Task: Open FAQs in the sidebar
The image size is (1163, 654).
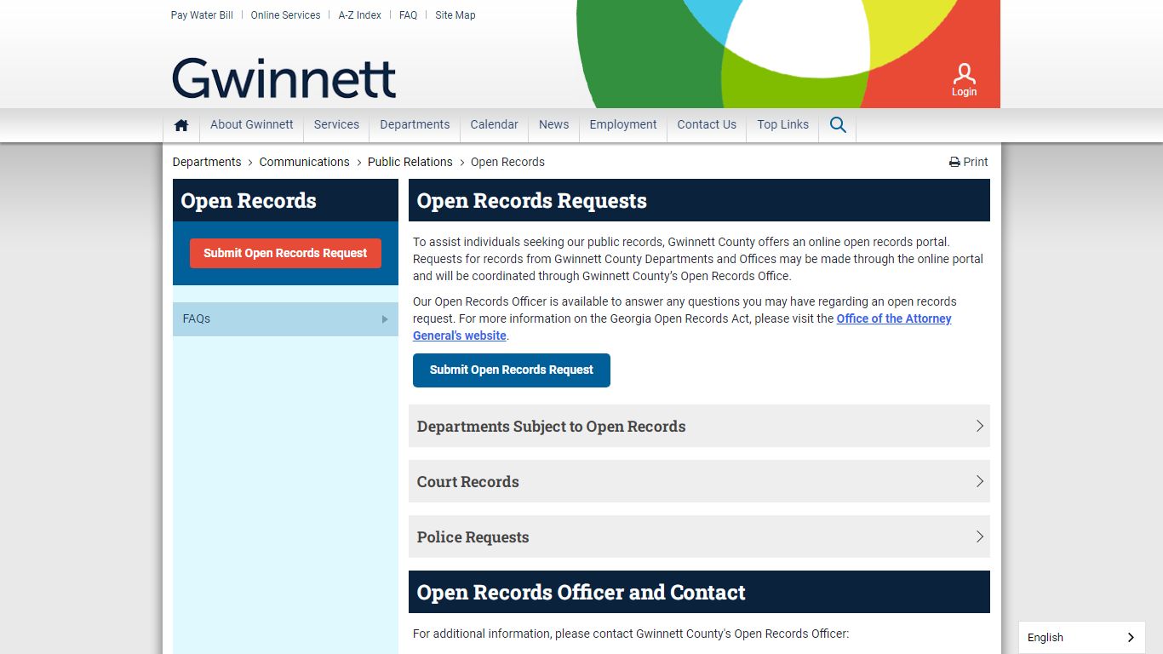Action: [285, 318]
